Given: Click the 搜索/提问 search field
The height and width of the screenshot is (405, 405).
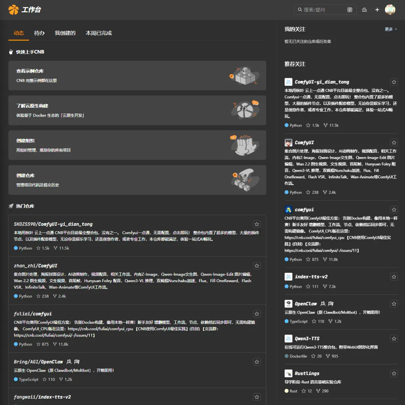Looking at the screenshot, I should (325, 10).
